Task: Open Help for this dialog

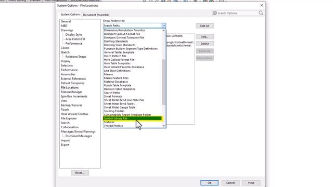Action: tap(251, 183)
